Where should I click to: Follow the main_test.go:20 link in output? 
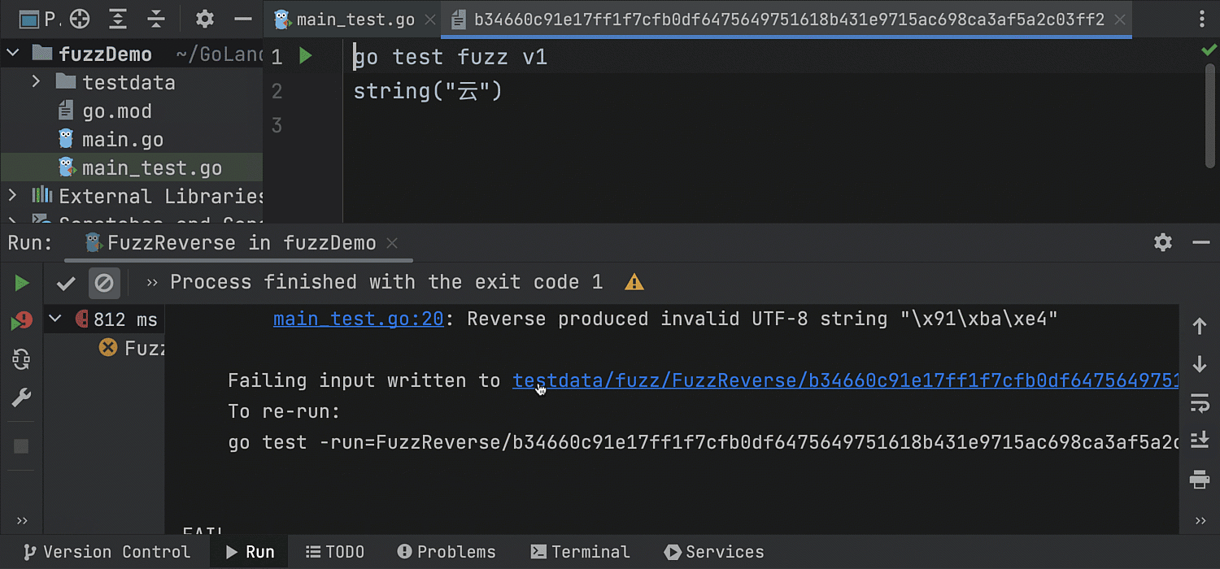[x=358, y=319]
